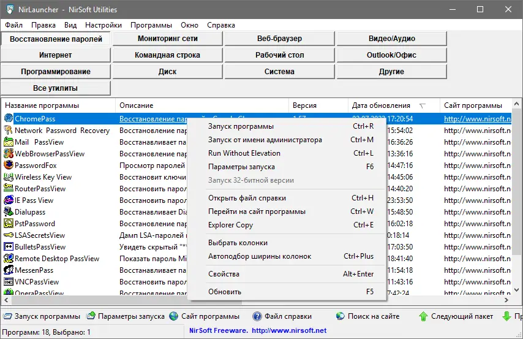The height and width of the screenshot is (339, 523).
Task: Click the Следующий пакет green arrow
Action: click(x=423, y=316)
